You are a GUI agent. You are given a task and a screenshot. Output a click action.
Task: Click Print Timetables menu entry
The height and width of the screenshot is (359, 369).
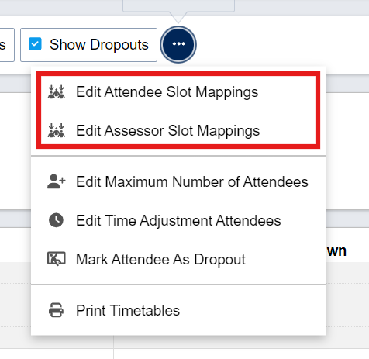(178, 310)
